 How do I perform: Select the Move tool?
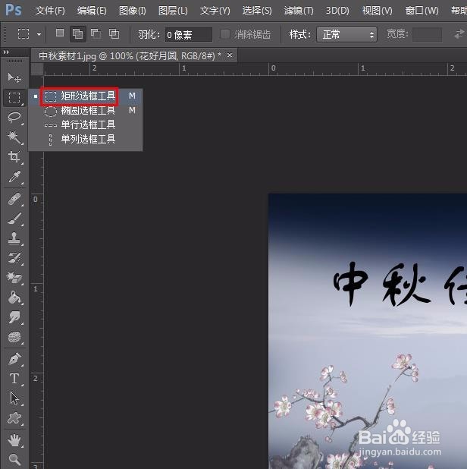point(14,77)
